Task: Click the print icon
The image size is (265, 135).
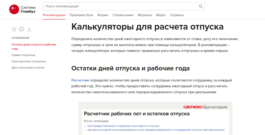Action: 22,29
